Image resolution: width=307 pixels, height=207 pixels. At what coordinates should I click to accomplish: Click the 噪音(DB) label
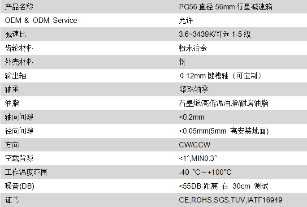coord(19,186)
